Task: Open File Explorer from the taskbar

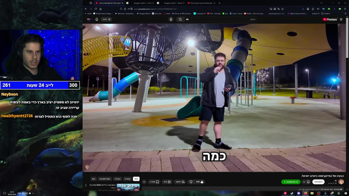Action: pyautogui.click(x=312, y=193)
